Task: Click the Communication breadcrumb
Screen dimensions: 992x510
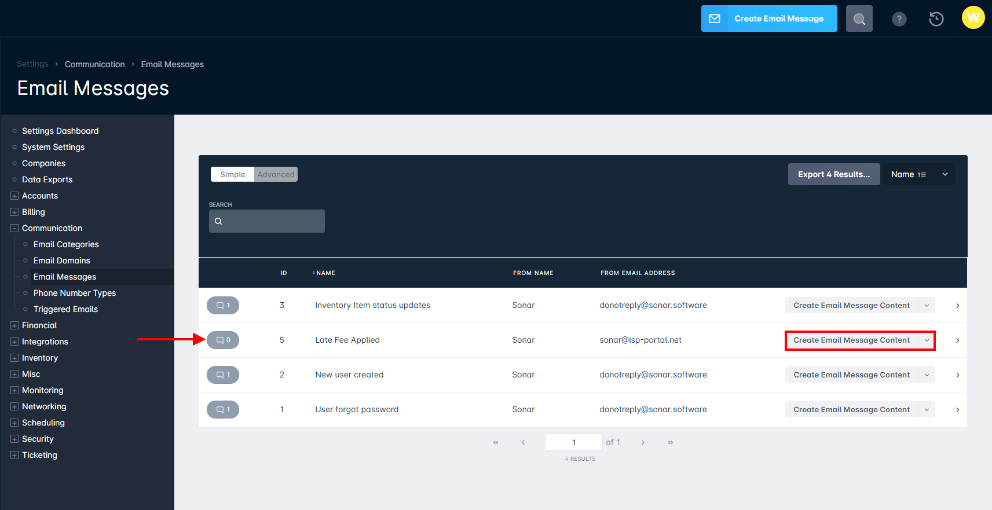Action: point(94,64)
